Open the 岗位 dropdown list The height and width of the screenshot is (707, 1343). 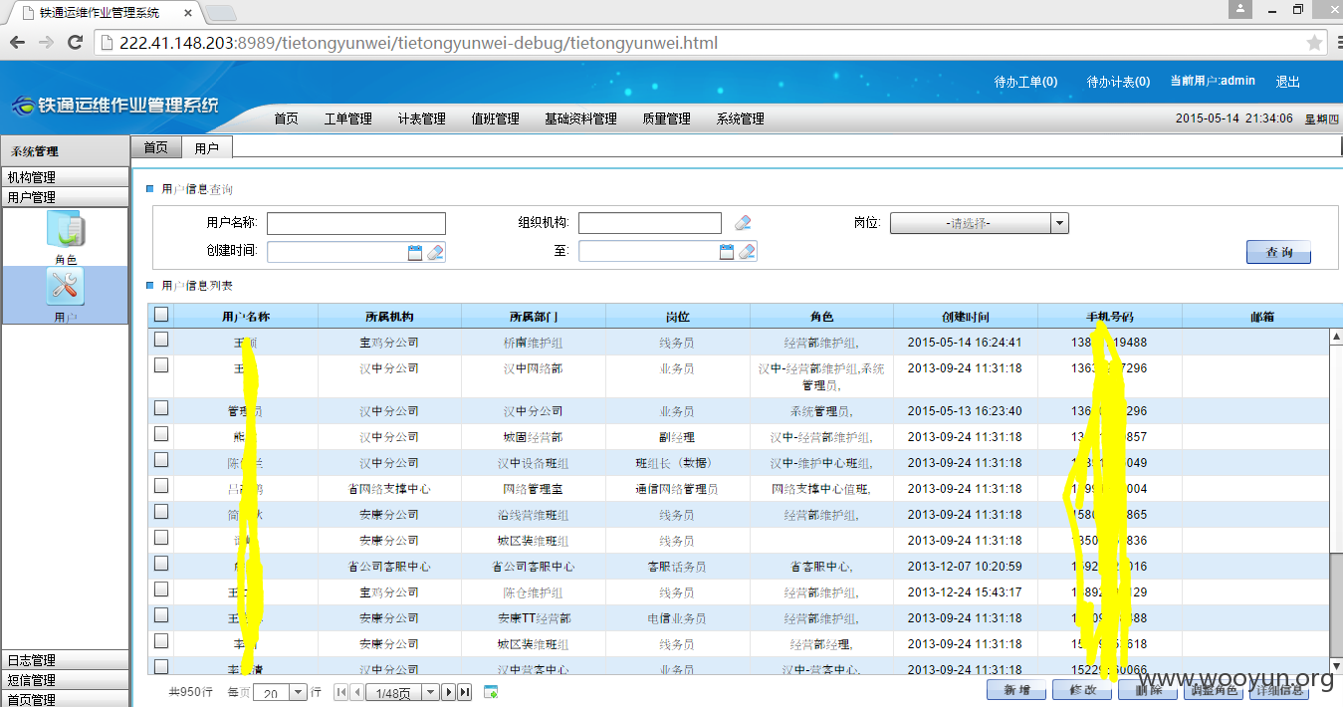1060,224
